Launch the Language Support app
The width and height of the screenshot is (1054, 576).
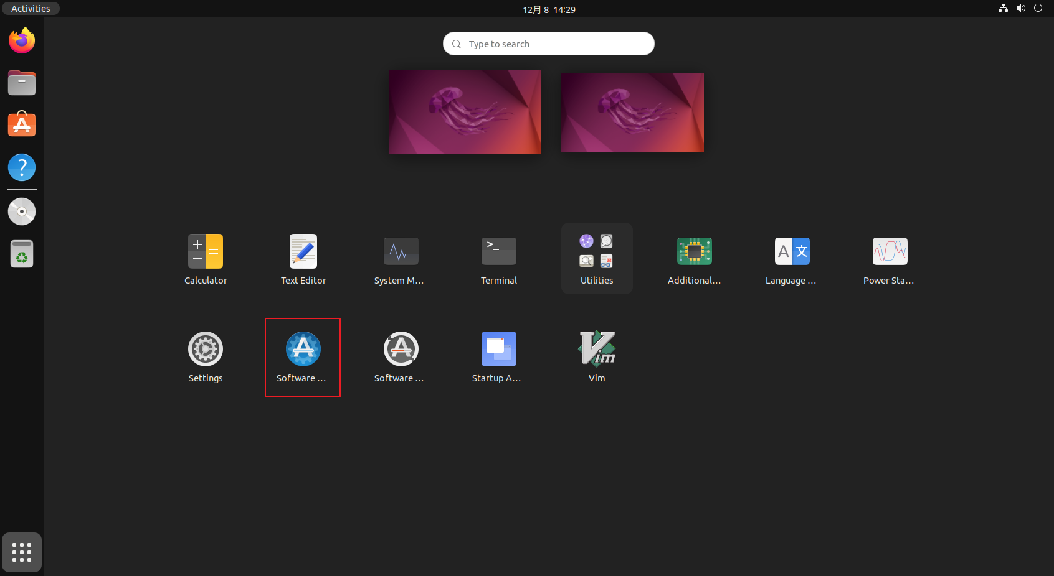792,259
